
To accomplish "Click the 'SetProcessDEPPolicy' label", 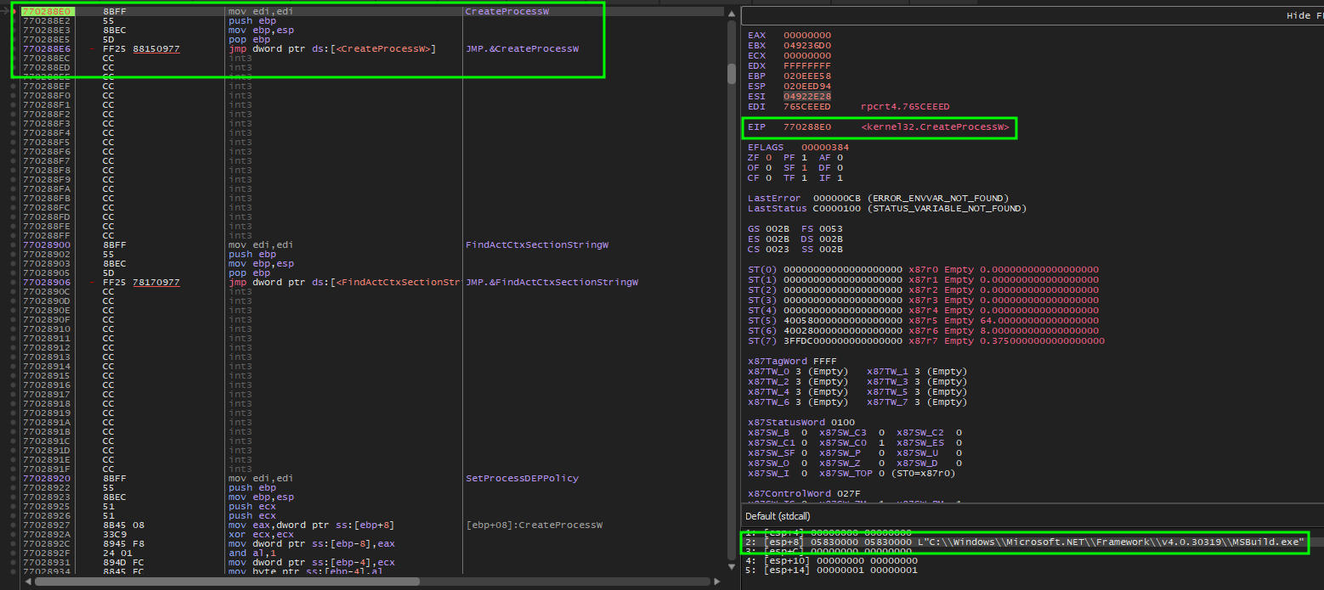I will (x=522, y=478).
